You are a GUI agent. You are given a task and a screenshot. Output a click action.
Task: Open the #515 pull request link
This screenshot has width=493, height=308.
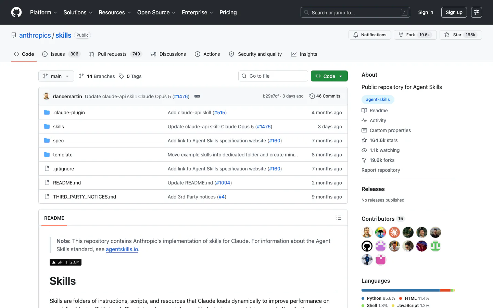[219, 113]
